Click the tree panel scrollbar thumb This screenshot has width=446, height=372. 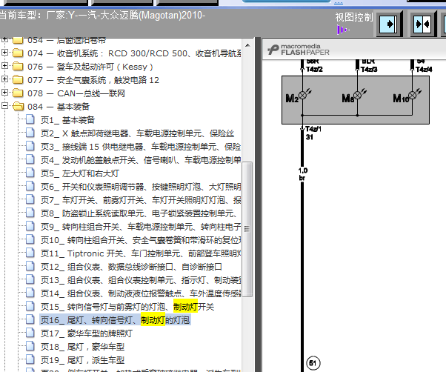tap(247, 229)
